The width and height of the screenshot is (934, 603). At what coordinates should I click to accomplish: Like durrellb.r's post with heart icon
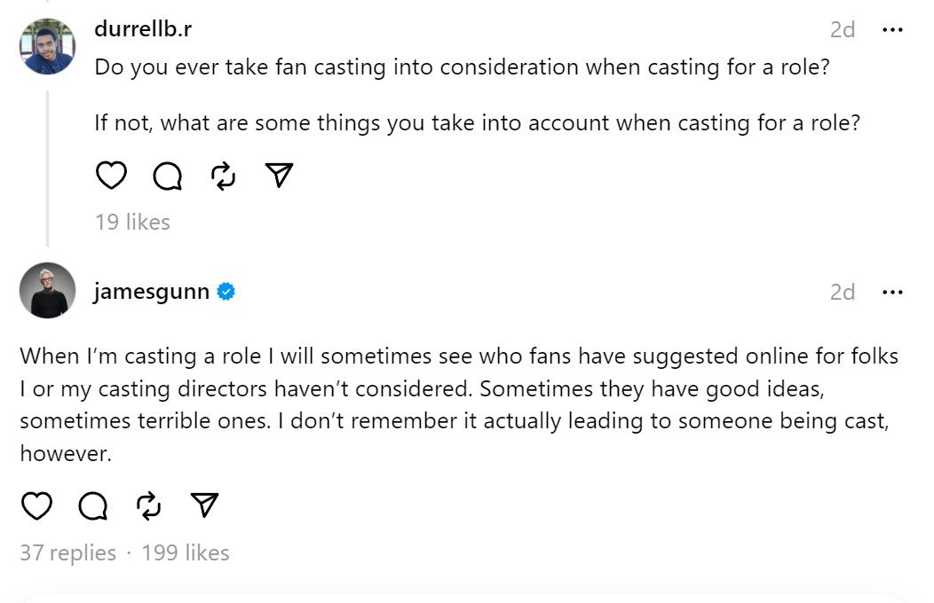pyautogui.click(x=111, y=176)
